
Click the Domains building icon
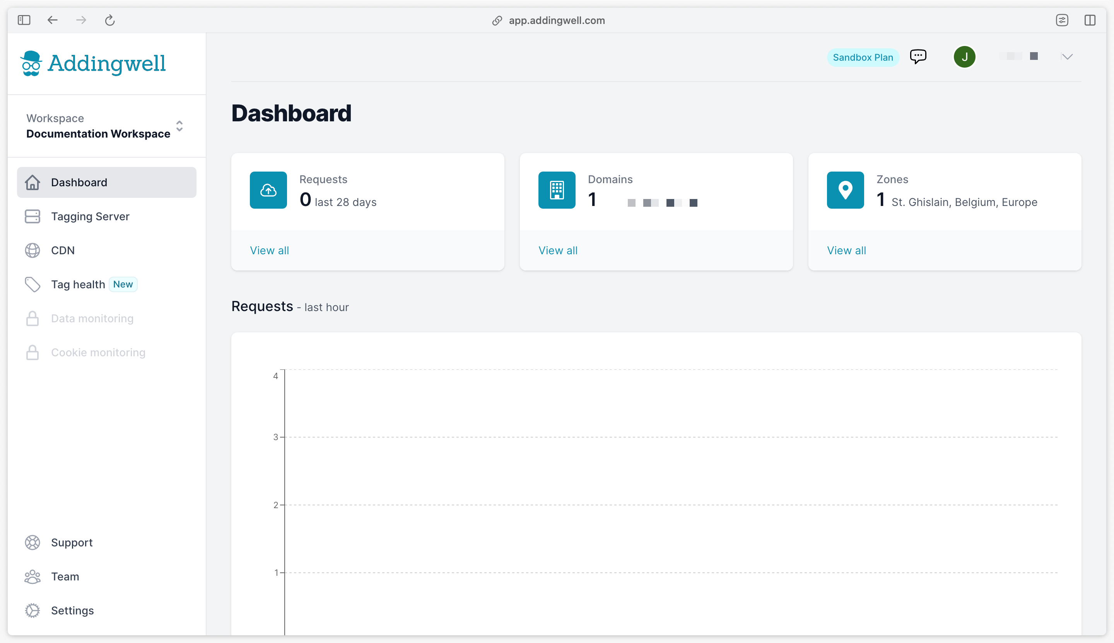click(557, 190)
